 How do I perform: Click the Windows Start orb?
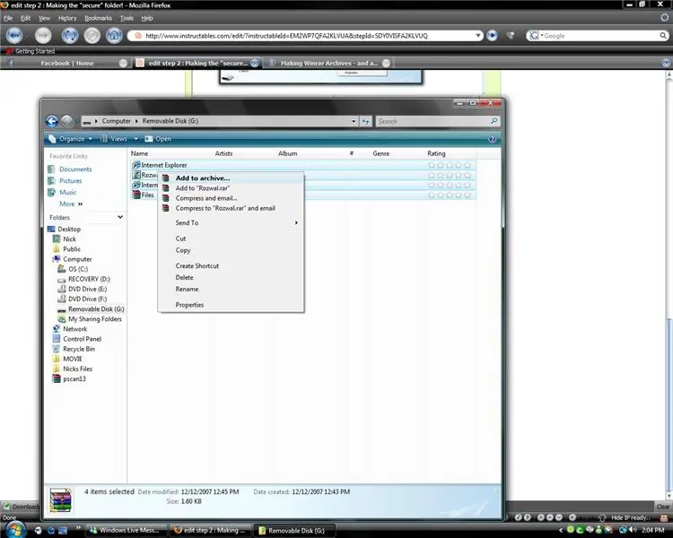click(16, 529)
